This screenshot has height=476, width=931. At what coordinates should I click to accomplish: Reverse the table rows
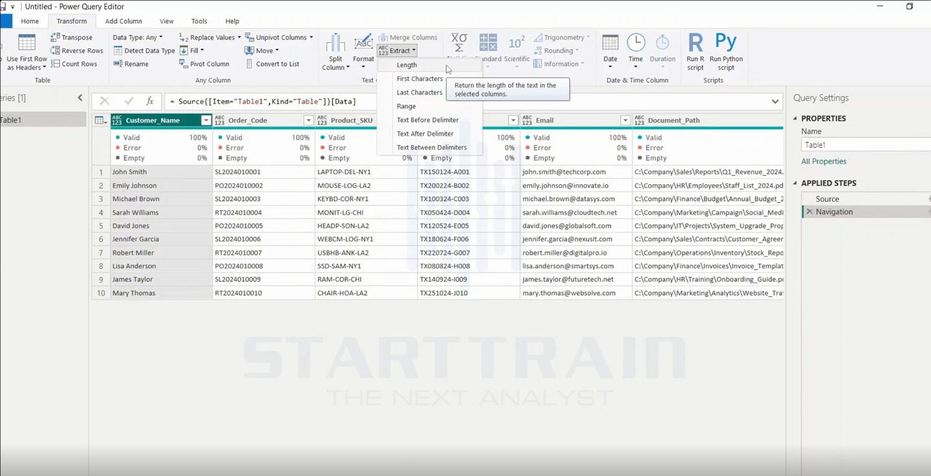[76, 50]
